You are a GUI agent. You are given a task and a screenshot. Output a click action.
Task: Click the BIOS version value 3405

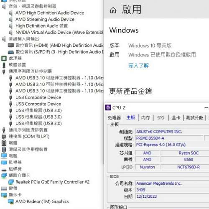[172, 190]
